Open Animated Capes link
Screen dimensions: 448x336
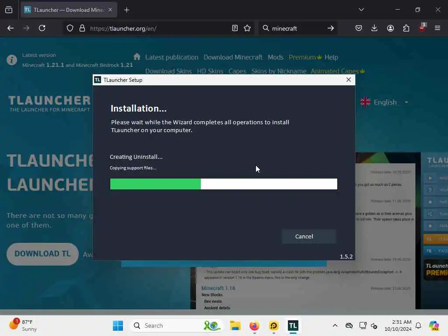pyautogui.click(x=338, y=71)
